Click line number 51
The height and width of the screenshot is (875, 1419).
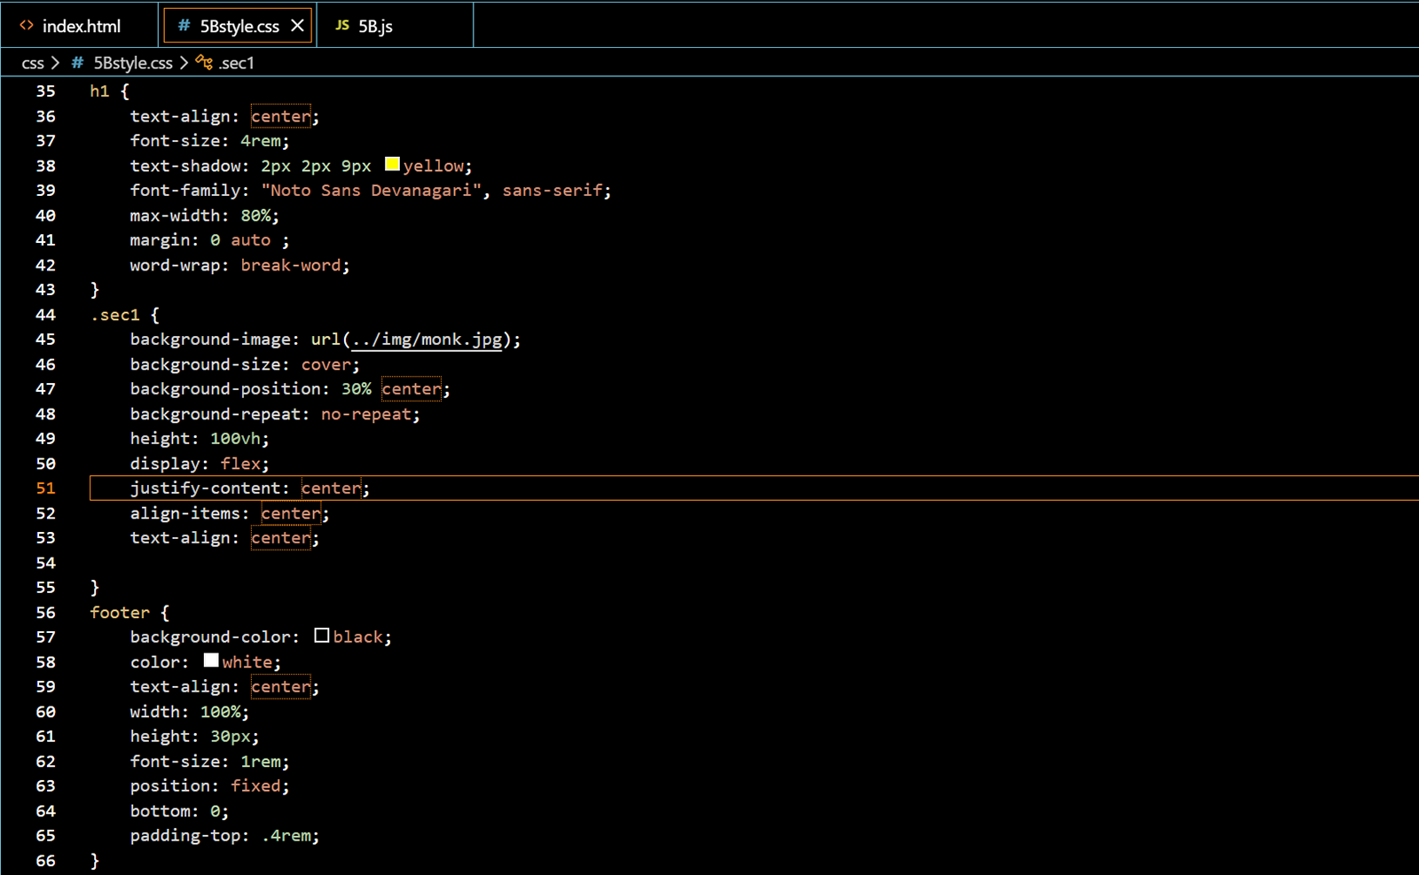tap(45, 488)
